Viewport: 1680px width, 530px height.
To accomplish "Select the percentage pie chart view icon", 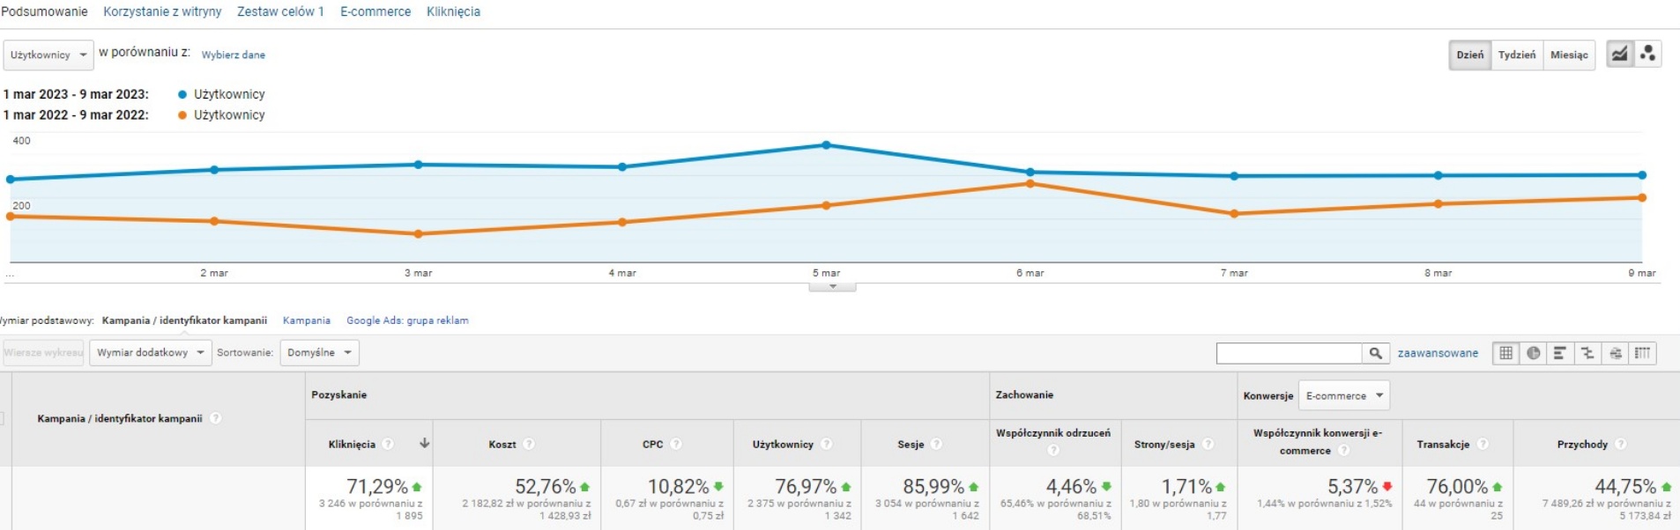I will coord(1534,353).
